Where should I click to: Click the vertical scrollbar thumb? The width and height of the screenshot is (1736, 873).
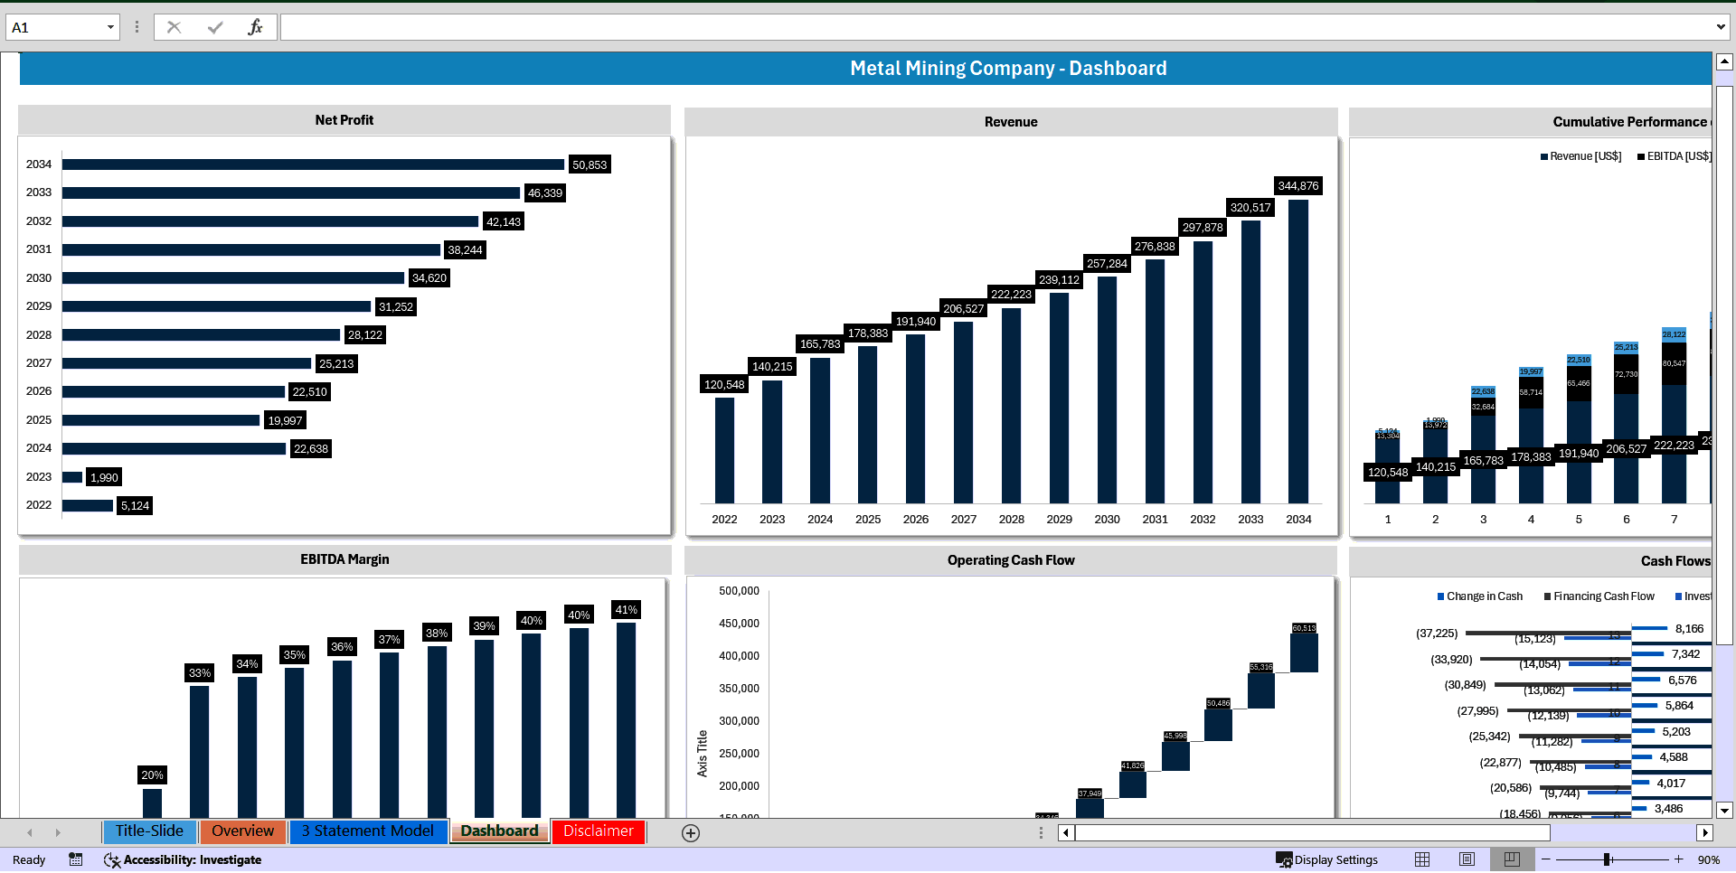click(1724, 364)
